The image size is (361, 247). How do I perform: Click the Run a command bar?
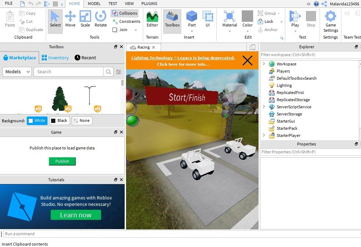(182, 234)
